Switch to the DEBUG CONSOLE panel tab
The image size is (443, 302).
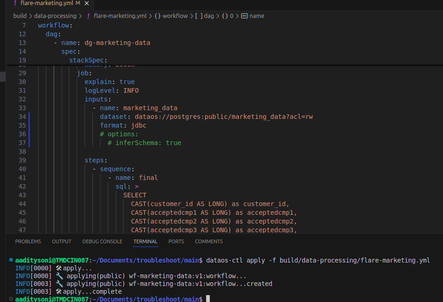point(102,241)
